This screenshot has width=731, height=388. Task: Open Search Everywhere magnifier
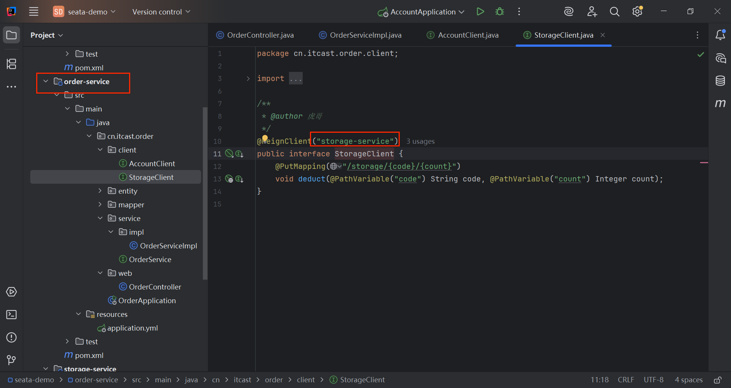pyautogui.click(x=614, y=12)
